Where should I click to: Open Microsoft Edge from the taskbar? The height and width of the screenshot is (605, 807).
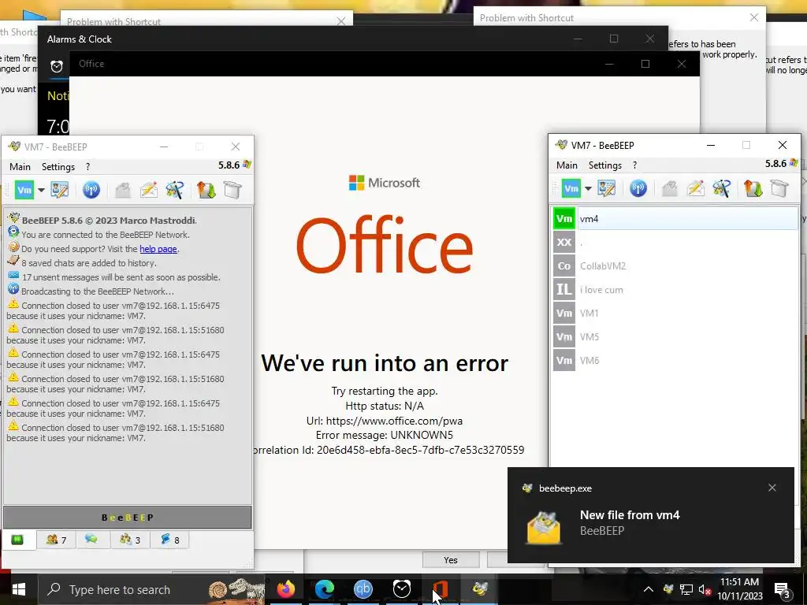click(x=324, y=589)
